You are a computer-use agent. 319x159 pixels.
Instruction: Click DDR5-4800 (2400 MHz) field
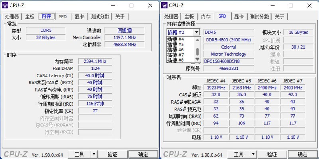coord(228,40)
